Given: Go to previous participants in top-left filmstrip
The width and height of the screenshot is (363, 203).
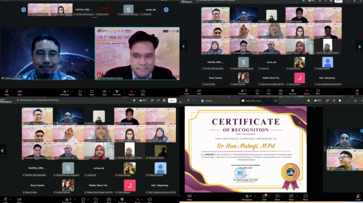Looking at the screenshot, I should point(24,10).
